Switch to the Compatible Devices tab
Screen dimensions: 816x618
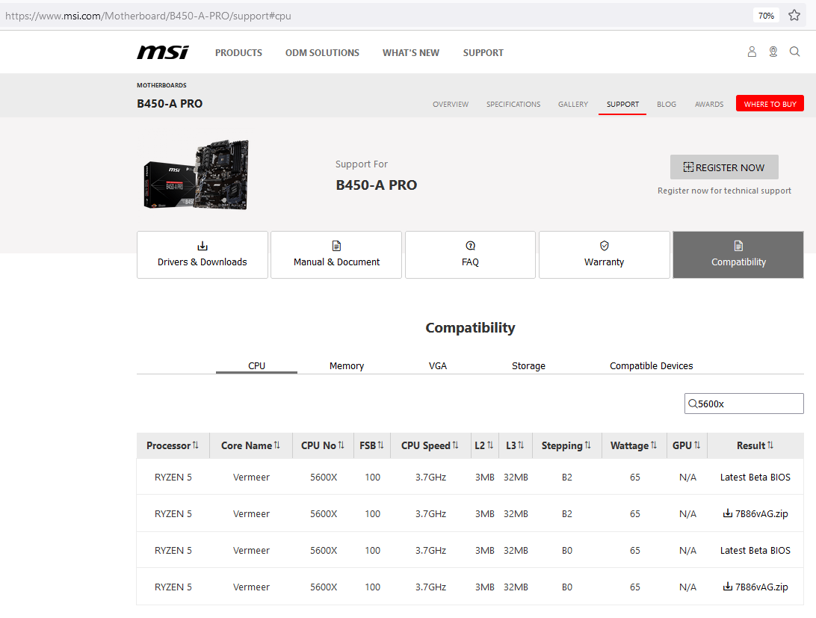[651, 365]
